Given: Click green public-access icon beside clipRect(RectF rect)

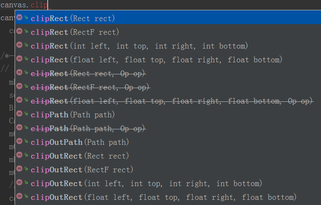Looking at the screenshot, I should pos(26,31).
